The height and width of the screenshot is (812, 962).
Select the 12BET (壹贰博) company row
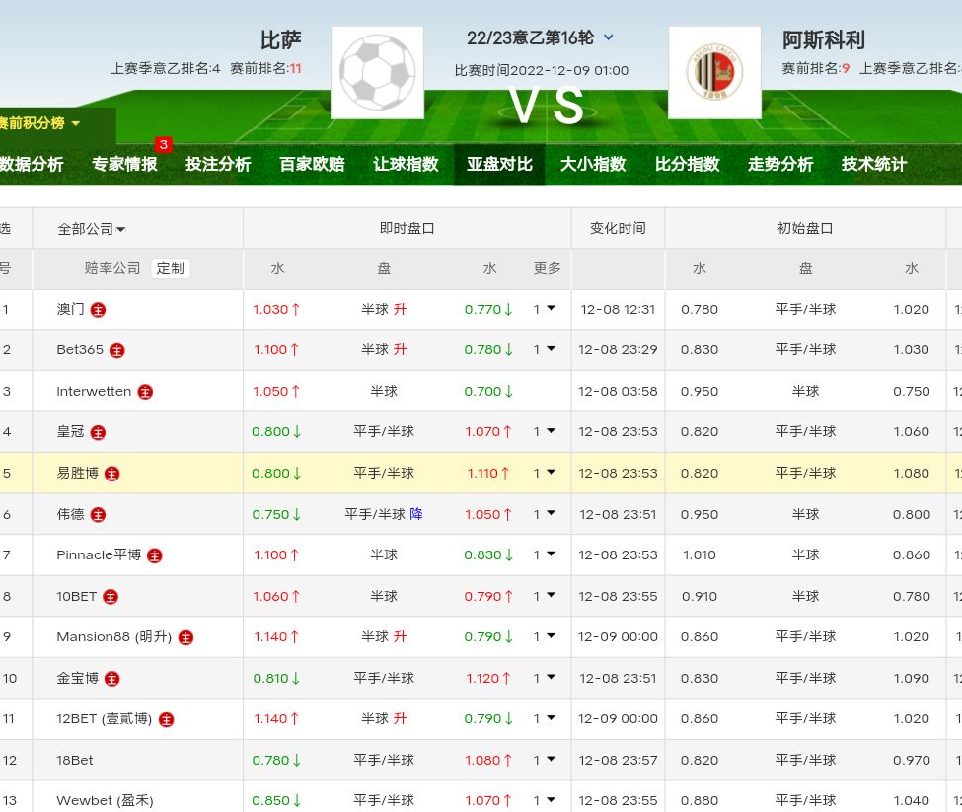(104, 719)
